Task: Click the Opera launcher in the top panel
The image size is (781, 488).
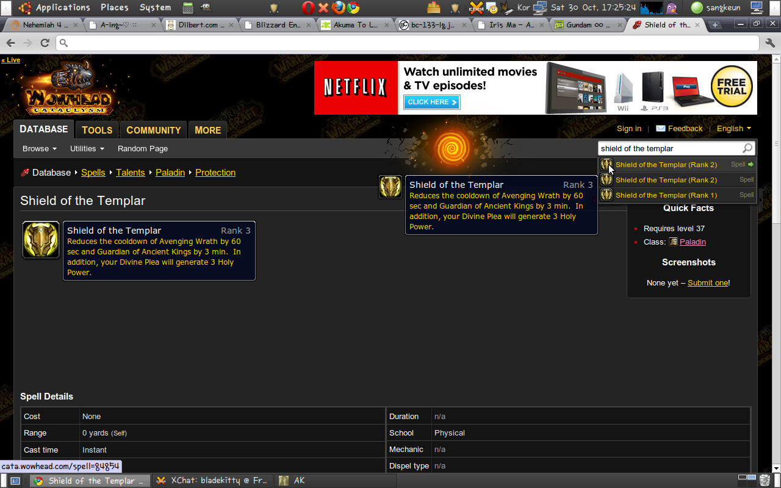Action: tap(308, 8)
